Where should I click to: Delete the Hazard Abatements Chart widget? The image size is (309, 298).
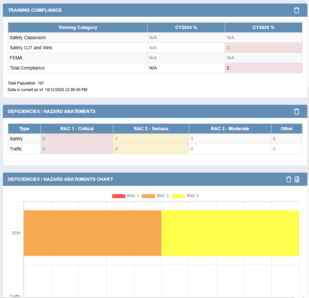click(x=288, y=179)
